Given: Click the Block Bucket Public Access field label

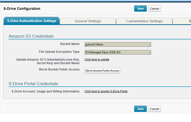Looking at the screenshot, I should (x=59, y=69).
